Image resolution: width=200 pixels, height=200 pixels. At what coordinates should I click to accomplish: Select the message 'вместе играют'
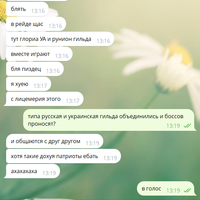(39, 54)
